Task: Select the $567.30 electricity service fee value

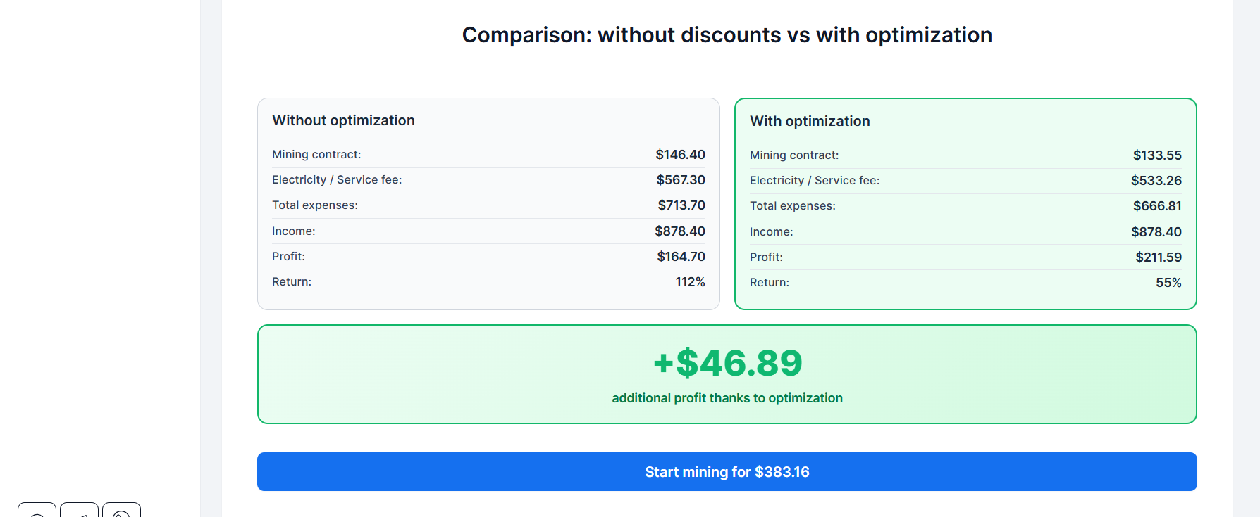Action: tap(681, 180)
